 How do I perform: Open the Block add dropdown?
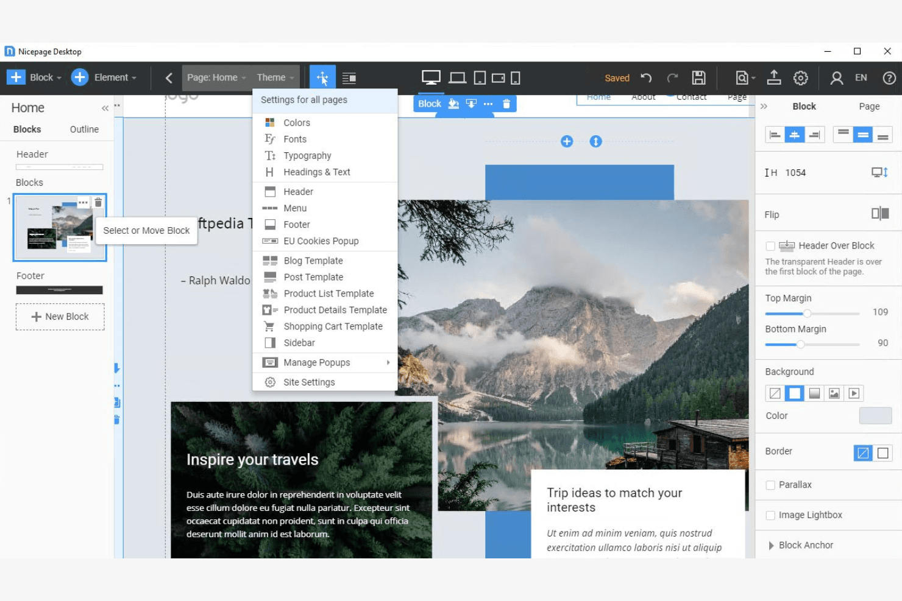click(x=34, y=77)
